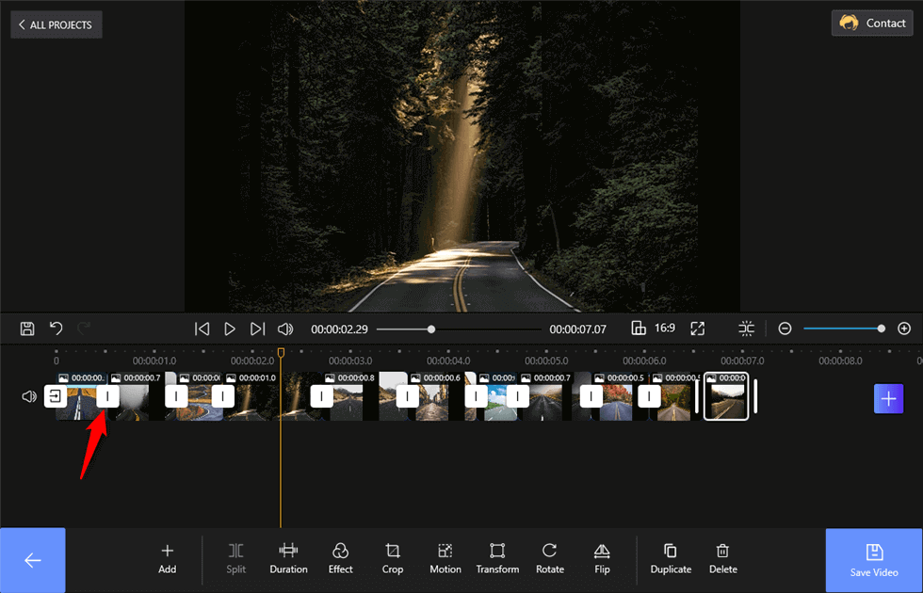Click the Split tool

tap(236, 559)
